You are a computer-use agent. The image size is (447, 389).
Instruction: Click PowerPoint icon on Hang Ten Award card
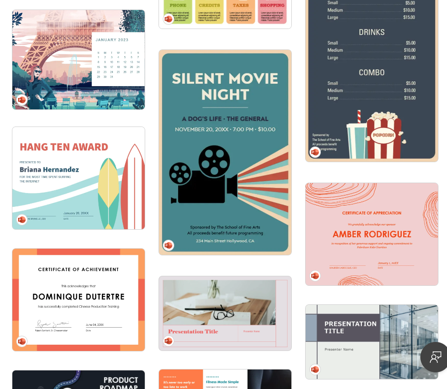(22, 220)
